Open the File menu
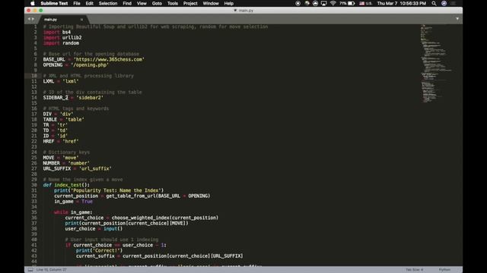The width and height of the screenshot is (487, 273). [x=77, y=3]
